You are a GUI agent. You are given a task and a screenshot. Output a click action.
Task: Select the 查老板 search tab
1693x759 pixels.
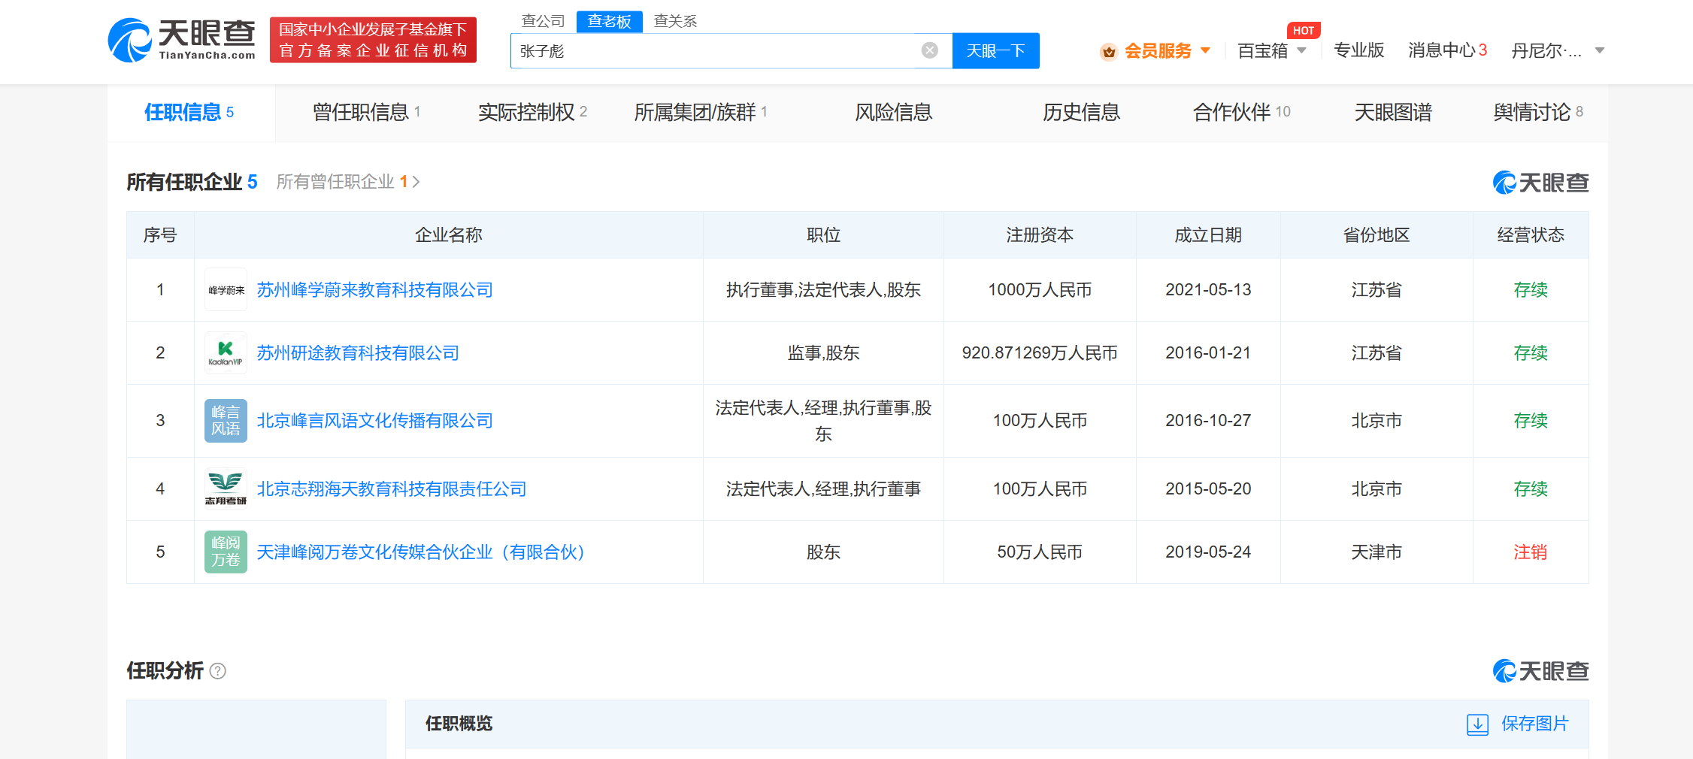pyautogui.click(x=609, y=21)
